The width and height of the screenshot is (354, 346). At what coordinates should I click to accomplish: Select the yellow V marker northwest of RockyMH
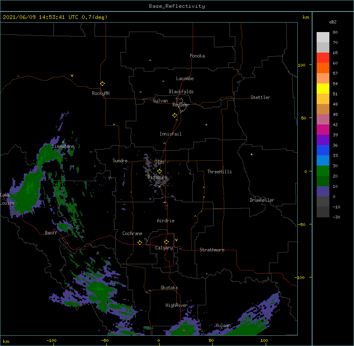click(x=72, y=76)
